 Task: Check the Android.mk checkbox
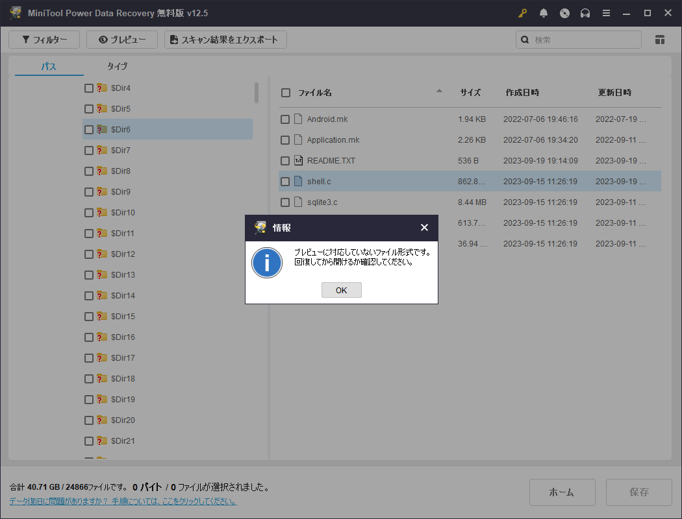point(285,119)
